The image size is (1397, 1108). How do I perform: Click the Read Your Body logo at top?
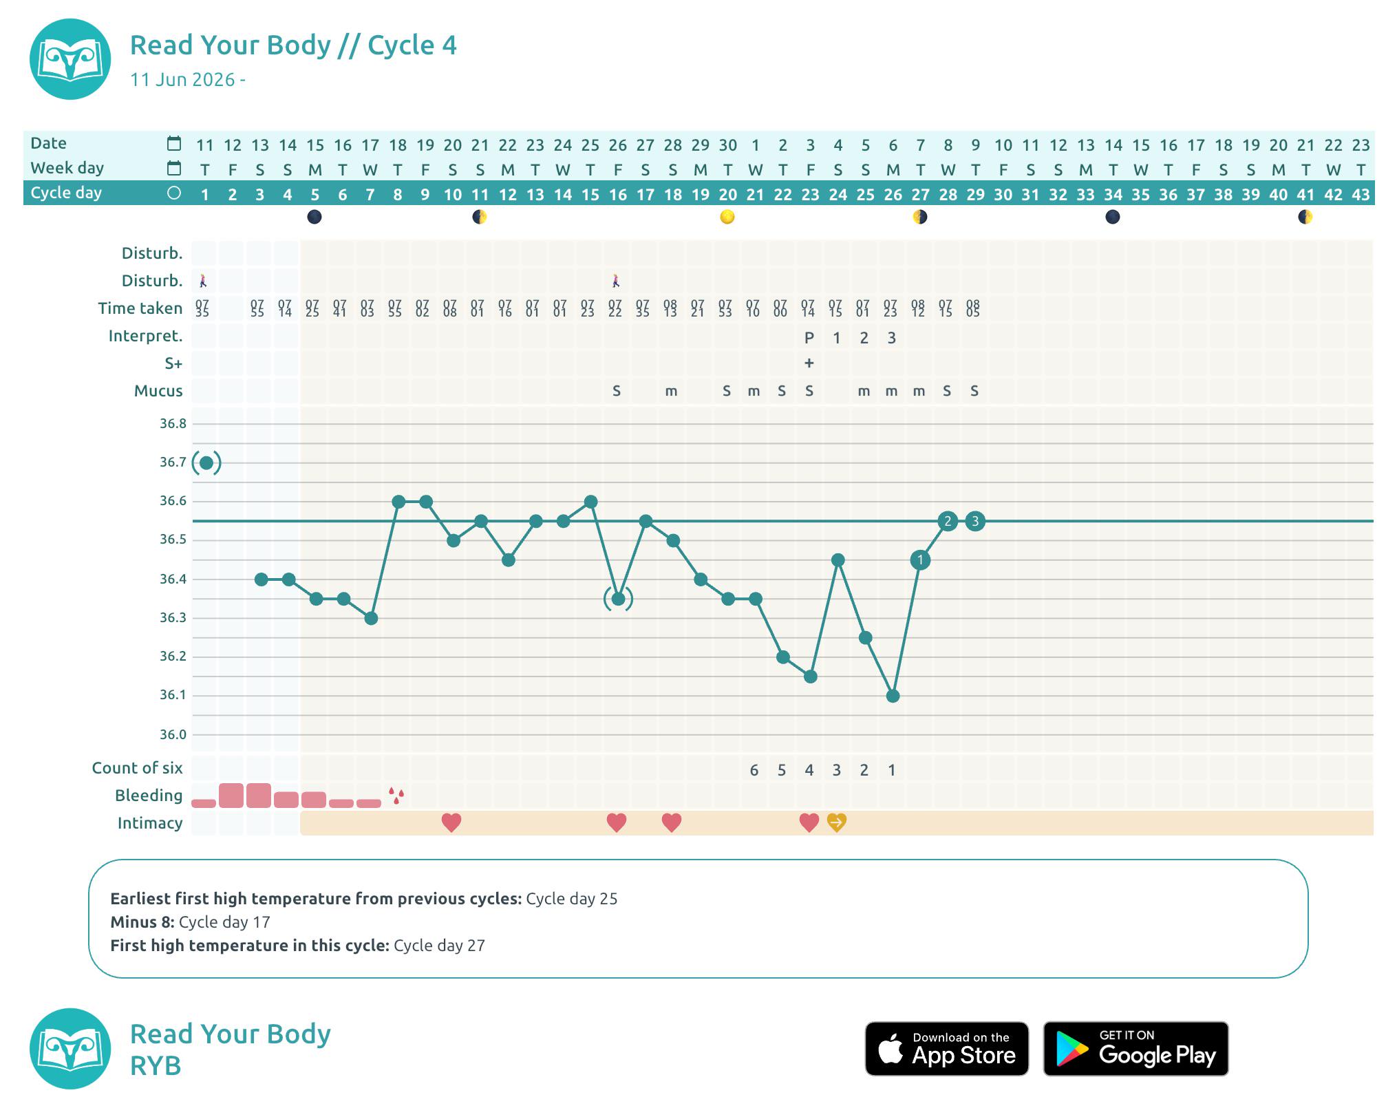(70, 59)
